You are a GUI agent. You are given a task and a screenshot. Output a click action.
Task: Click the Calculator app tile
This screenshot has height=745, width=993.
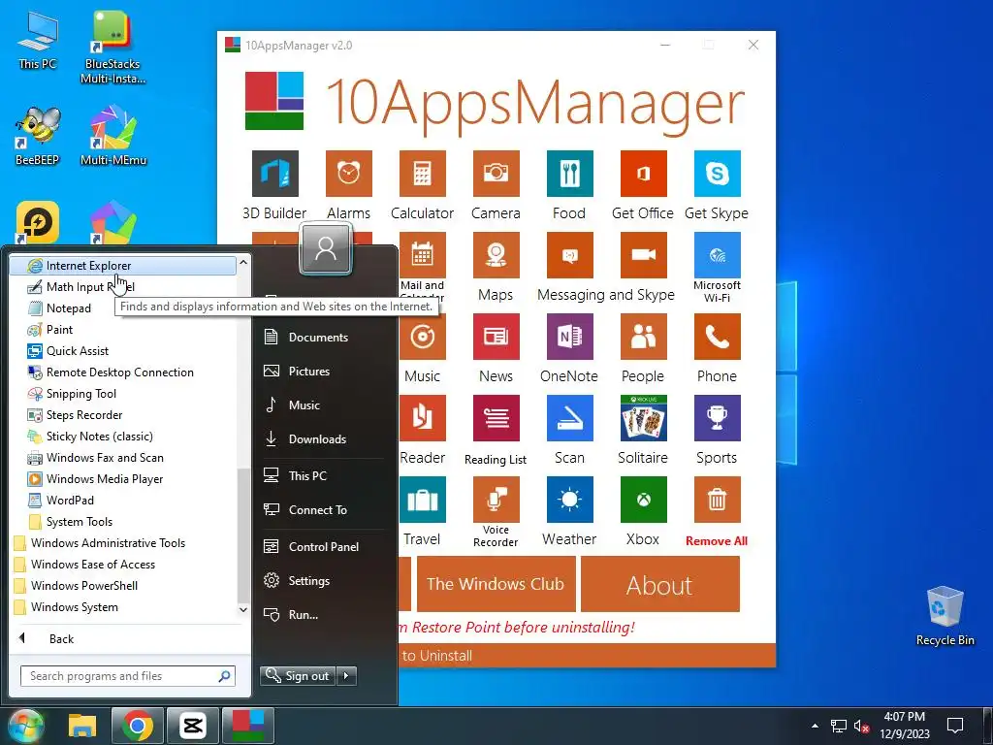423,174
